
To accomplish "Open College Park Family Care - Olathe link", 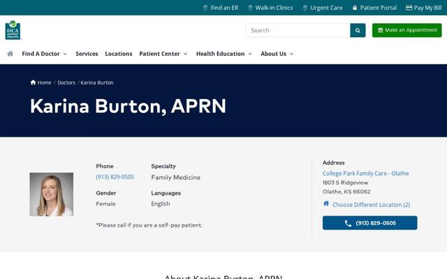I will point(366,173).
